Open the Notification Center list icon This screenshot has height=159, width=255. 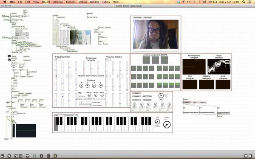[x=249, y=2]
